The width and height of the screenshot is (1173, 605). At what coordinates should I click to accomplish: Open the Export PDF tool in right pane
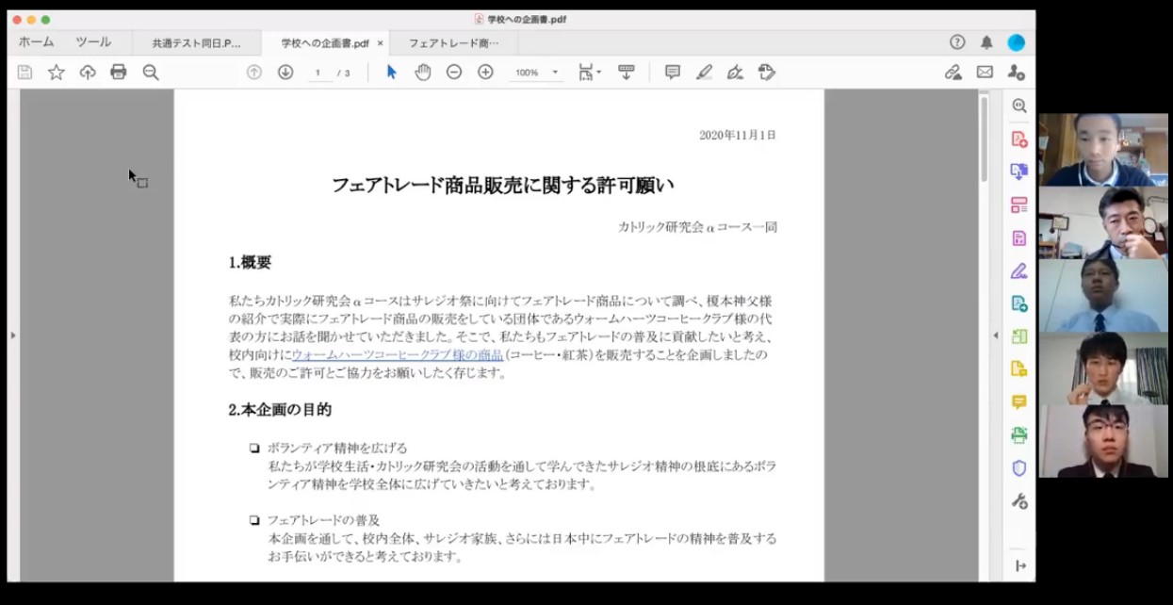click(1018, 303)
